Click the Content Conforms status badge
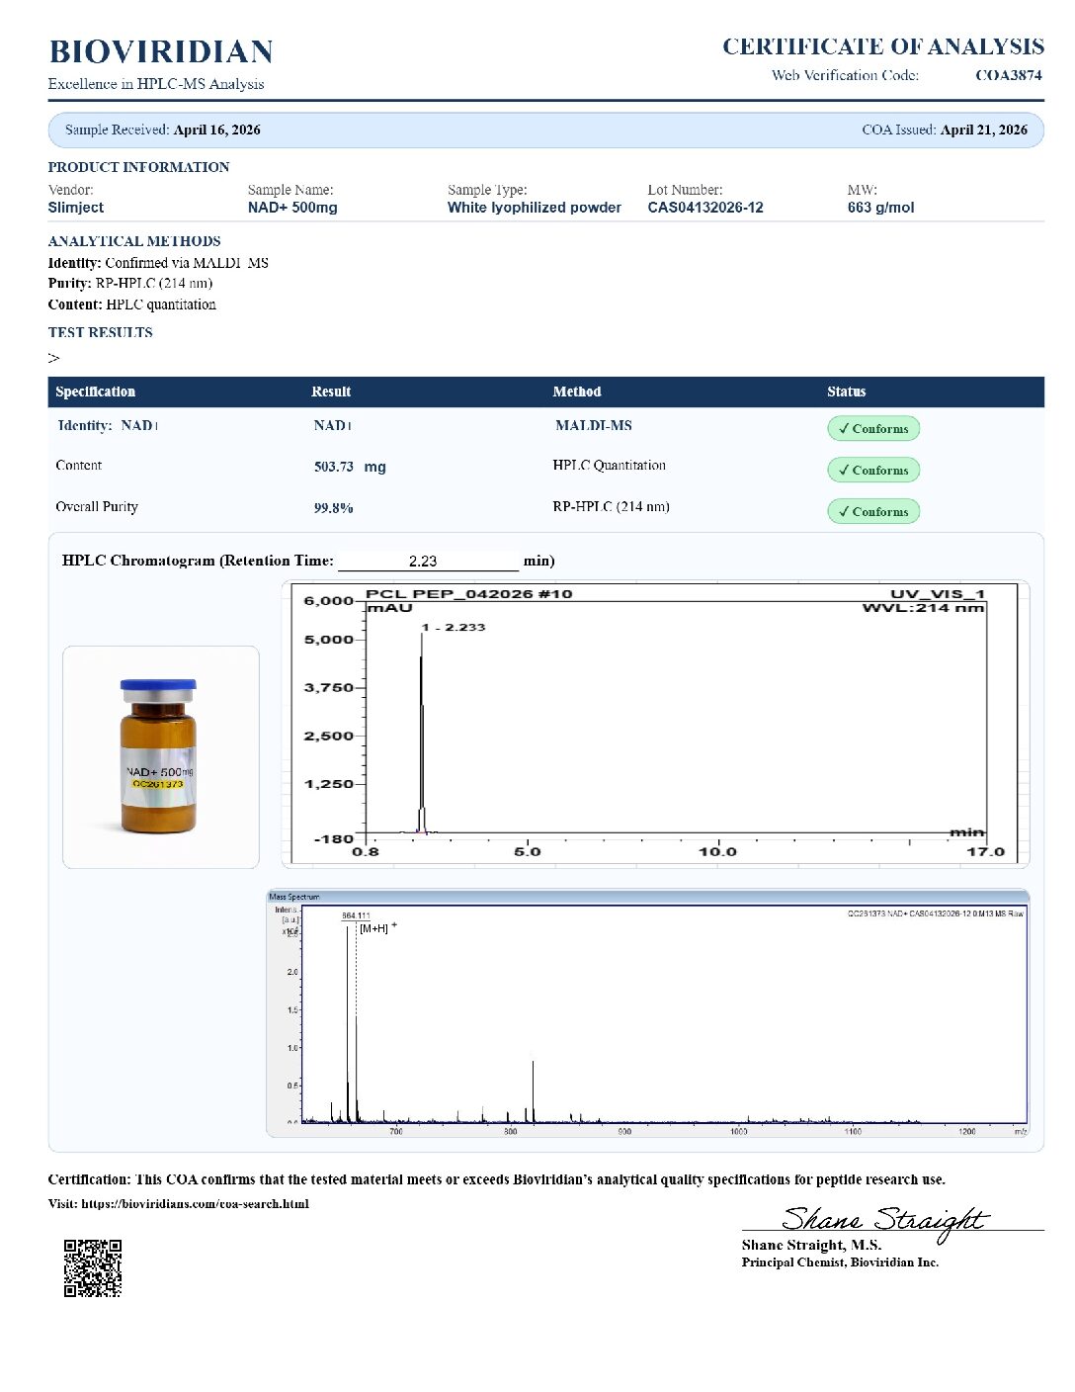 (873, 470)
